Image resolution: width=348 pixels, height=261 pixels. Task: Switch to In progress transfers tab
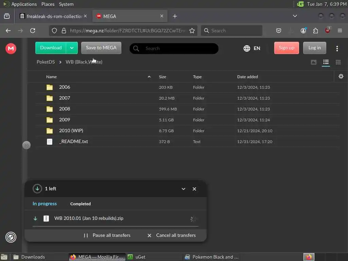(x=45, y=204)
